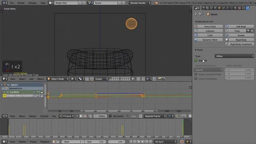Open the Add menu in 3D view header
The image size is (256, 144).
coord(31,79)
